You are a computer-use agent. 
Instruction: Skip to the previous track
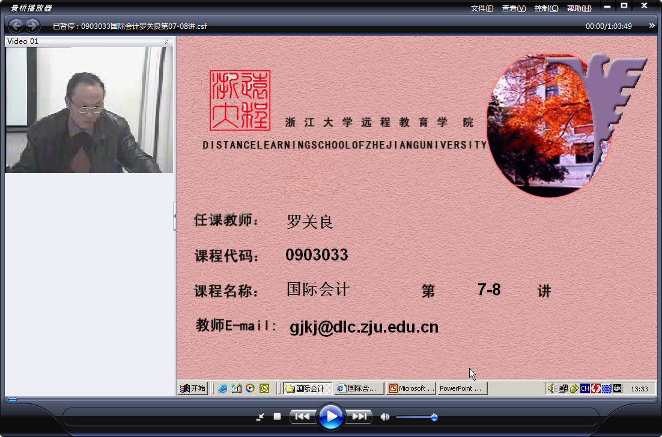tap(302, 417)
